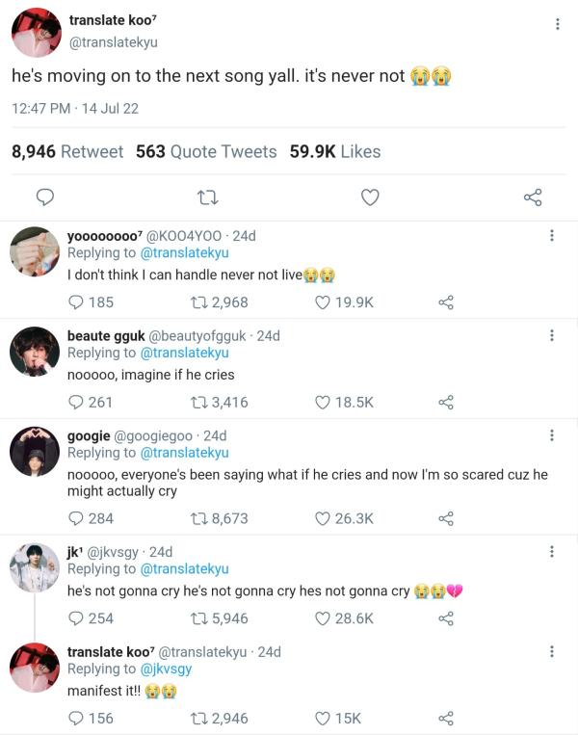Share the main tweet

[533, 197]
